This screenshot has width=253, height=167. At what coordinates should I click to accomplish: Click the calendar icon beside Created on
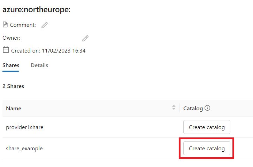click(x=6, y=50)
